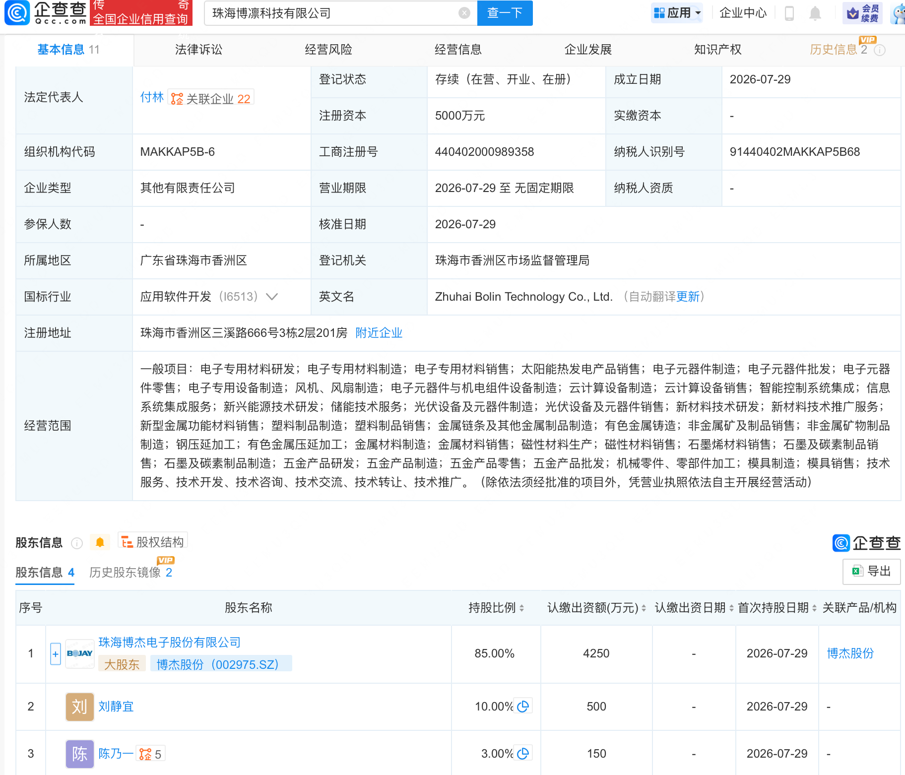
Task: Clear the search box text
Action: click(464, 13)
